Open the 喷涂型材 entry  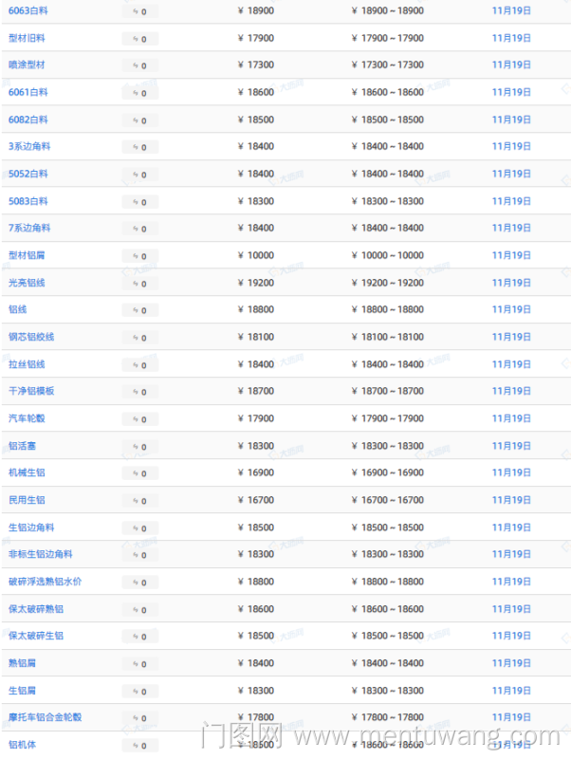tap(27, 65)
